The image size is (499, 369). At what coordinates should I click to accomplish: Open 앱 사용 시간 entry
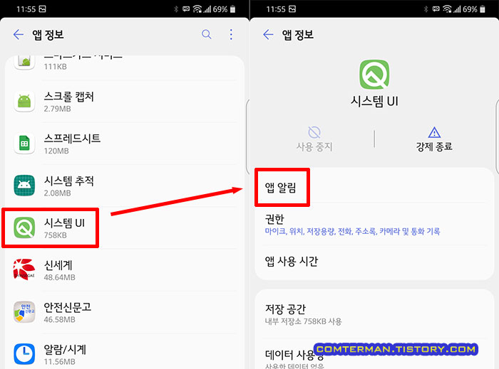374,262
